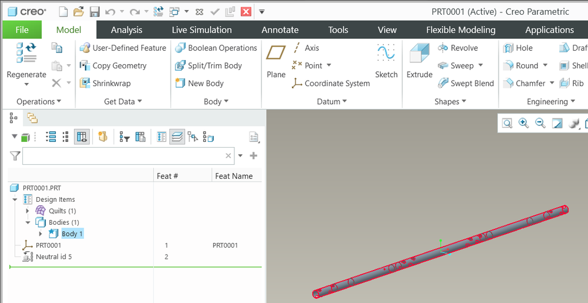
Task: Click the Copy Geometry button
Action: pos(114,66)
